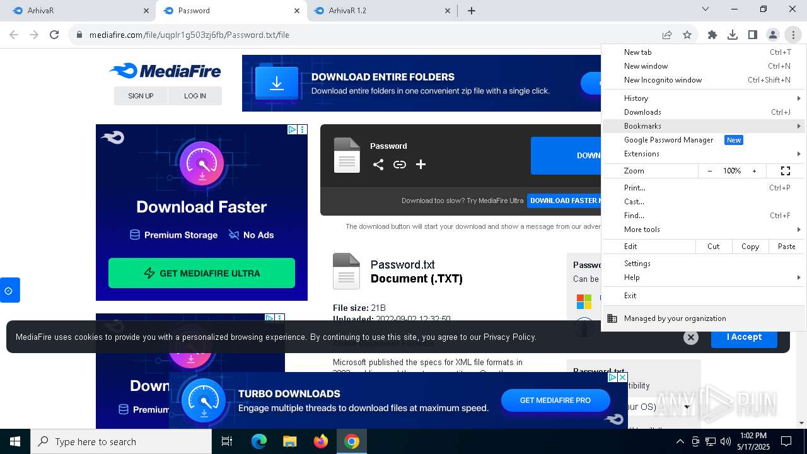Click the blue DOWNLOAD button

click(566, 156)
